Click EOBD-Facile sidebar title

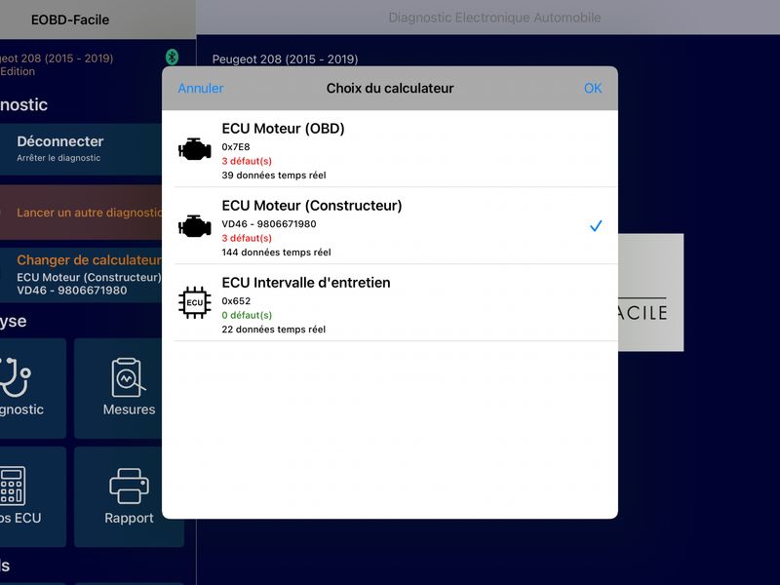point(69,19)
